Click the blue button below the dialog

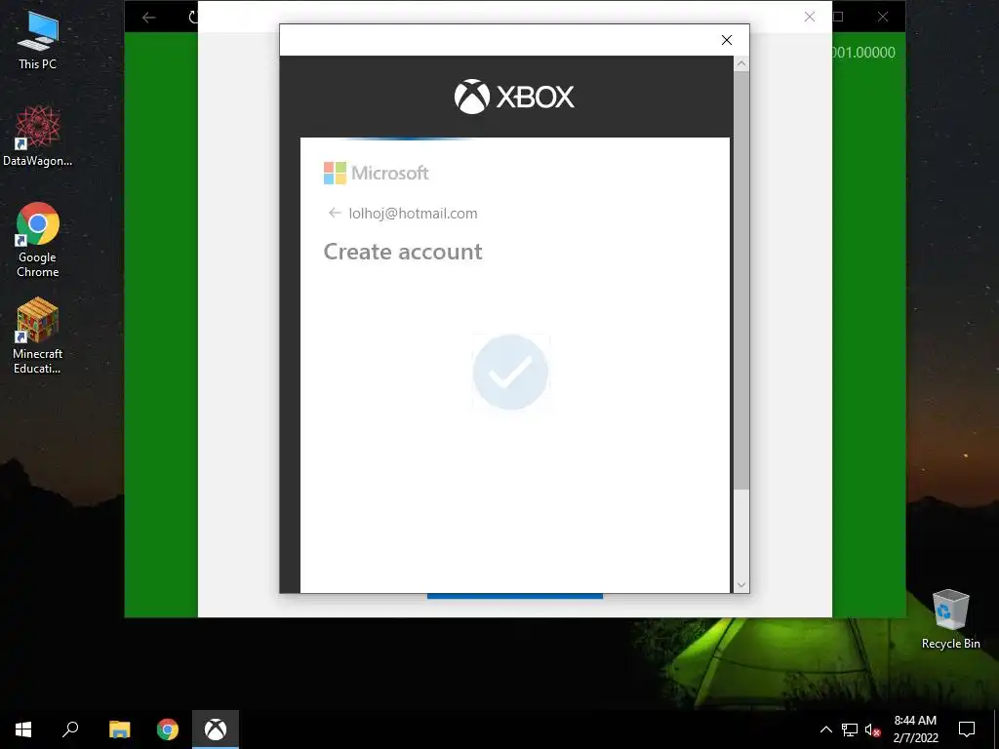(515, 596)
